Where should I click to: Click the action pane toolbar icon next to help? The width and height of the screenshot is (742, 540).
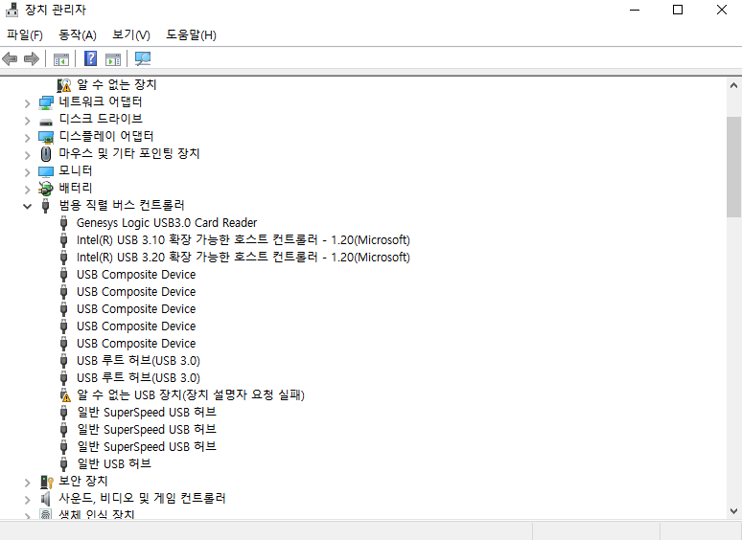(x=112, y=59)
